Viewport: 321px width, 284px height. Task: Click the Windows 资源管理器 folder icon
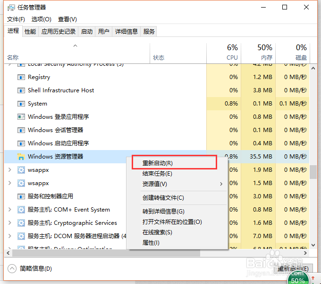click(x=21, y=157)
